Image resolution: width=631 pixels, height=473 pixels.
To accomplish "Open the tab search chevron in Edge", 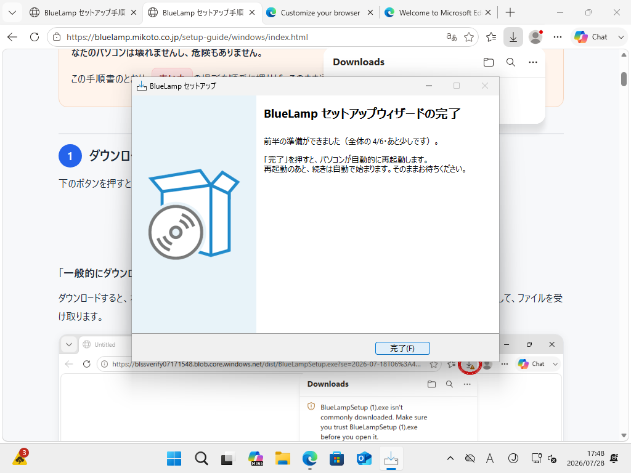I will pyautogui.click(x=12, y=12).
